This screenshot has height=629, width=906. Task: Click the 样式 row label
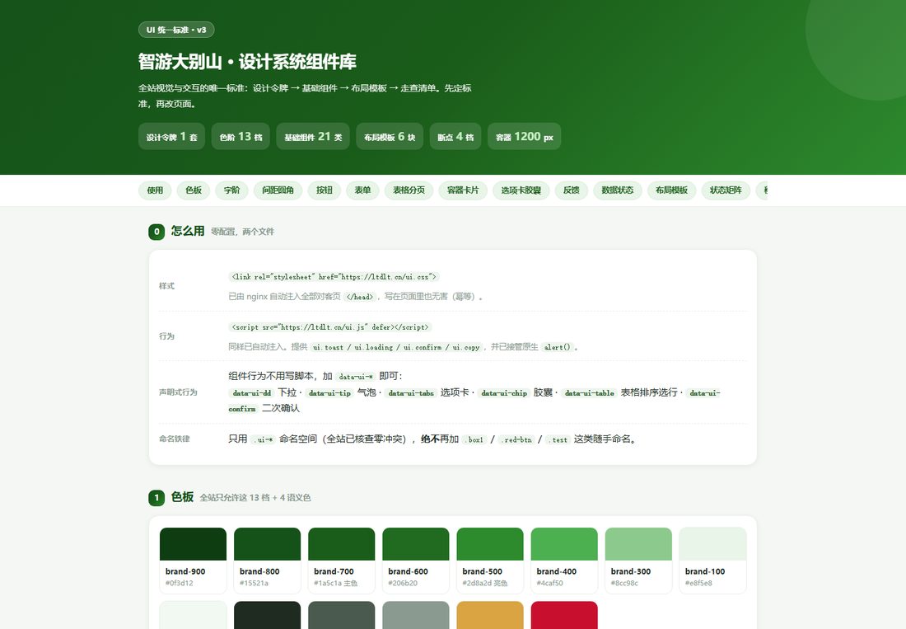[x=166, y=286]
